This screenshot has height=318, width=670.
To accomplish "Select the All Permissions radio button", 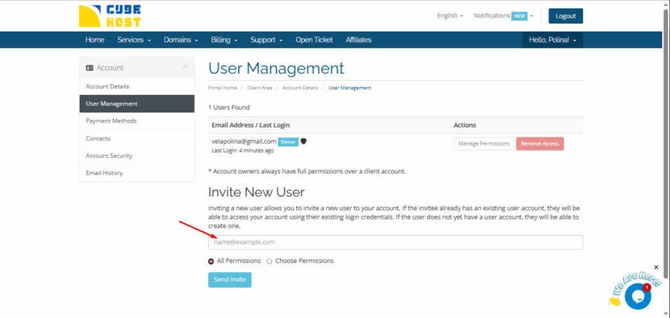I will point(211,261).
